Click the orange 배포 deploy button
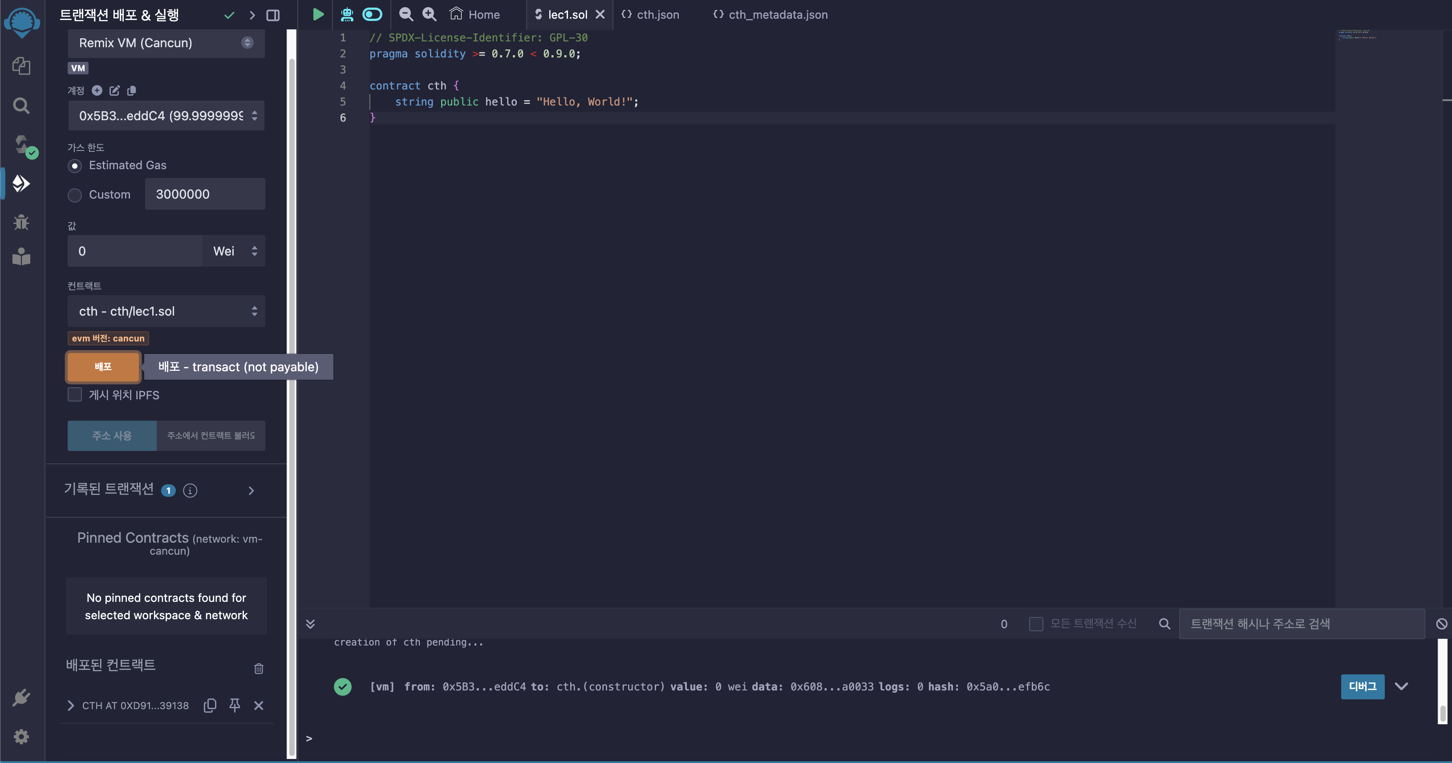Image resolution: width=1452 pixels, height=763 pixels. (x=103, y=367)
